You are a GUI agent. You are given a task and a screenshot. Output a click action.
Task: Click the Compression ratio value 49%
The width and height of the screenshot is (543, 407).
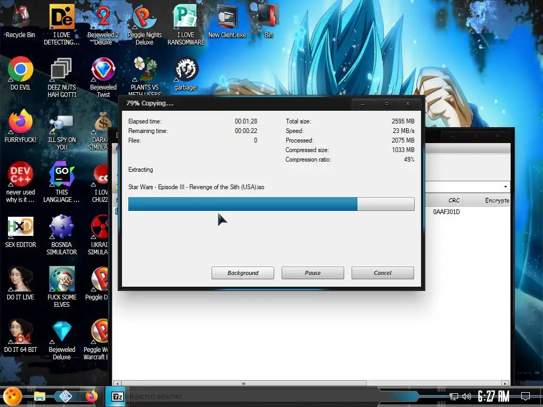pyautogui.click(x=409, y=160)
